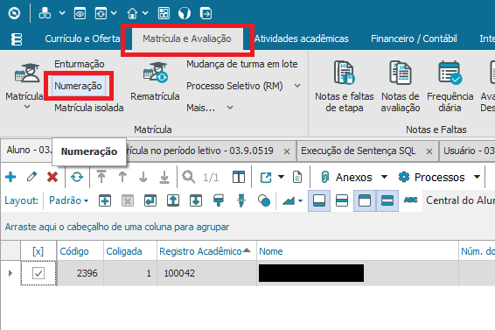The width and height of the screenshot is (495, 330).
Task: Switch to Currículo e Oferta tab
Action: [82, 39]
